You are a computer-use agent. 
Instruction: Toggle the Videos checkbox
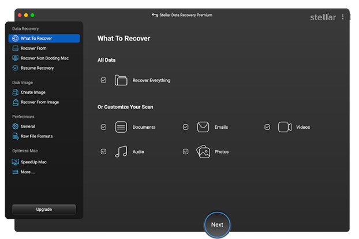pos(267,127)
